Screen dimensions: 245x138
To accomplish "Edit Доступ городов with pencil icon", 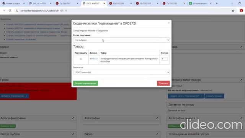I will click(73, 134).
